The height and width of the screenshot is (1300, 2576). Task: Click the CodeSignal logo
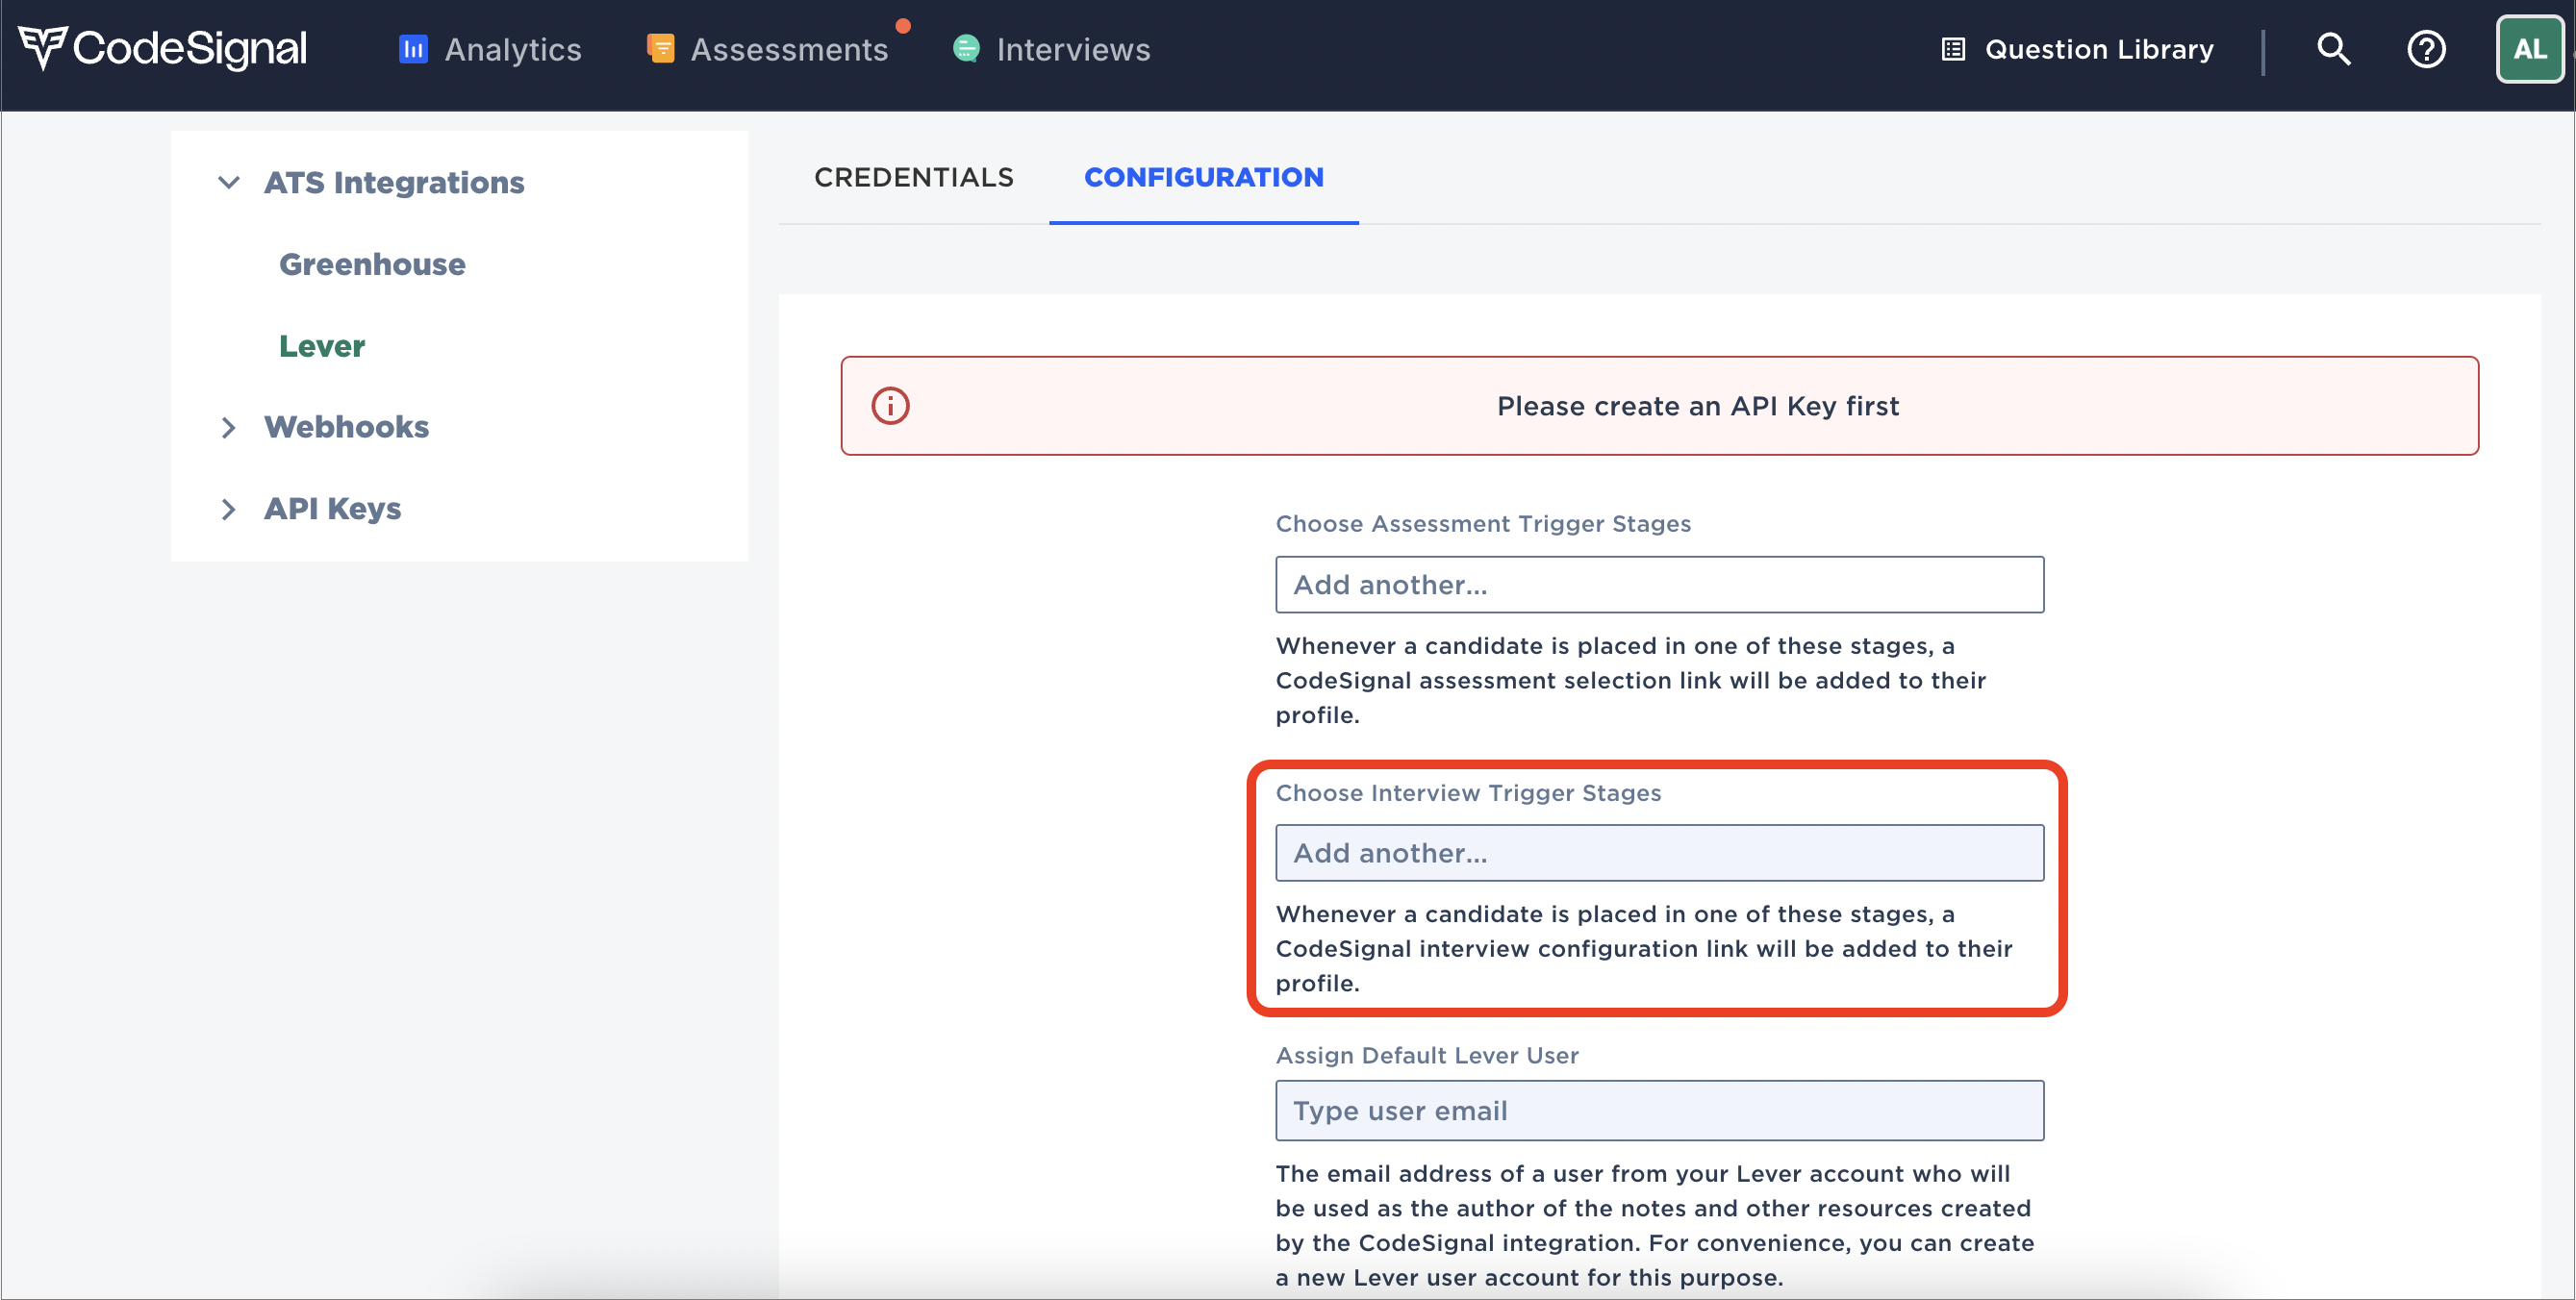[x=163, y=48]
